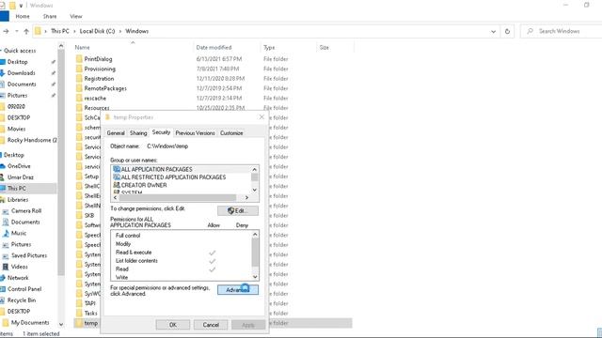Screen dimensions: 602x338
Task: Select the rescache folder icon
Action: coord(79,98)
